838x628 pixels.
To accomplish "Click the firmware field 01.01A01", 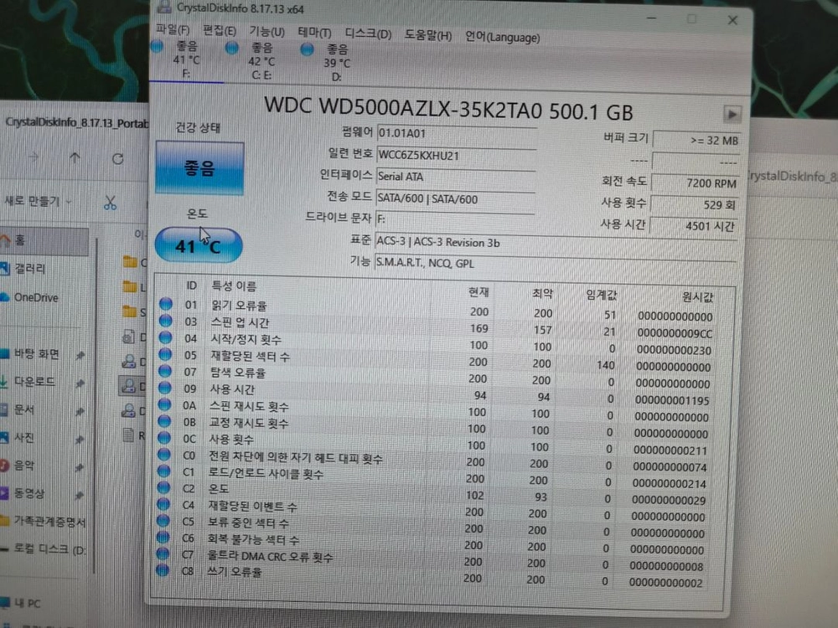I will [x=456, y=133].
